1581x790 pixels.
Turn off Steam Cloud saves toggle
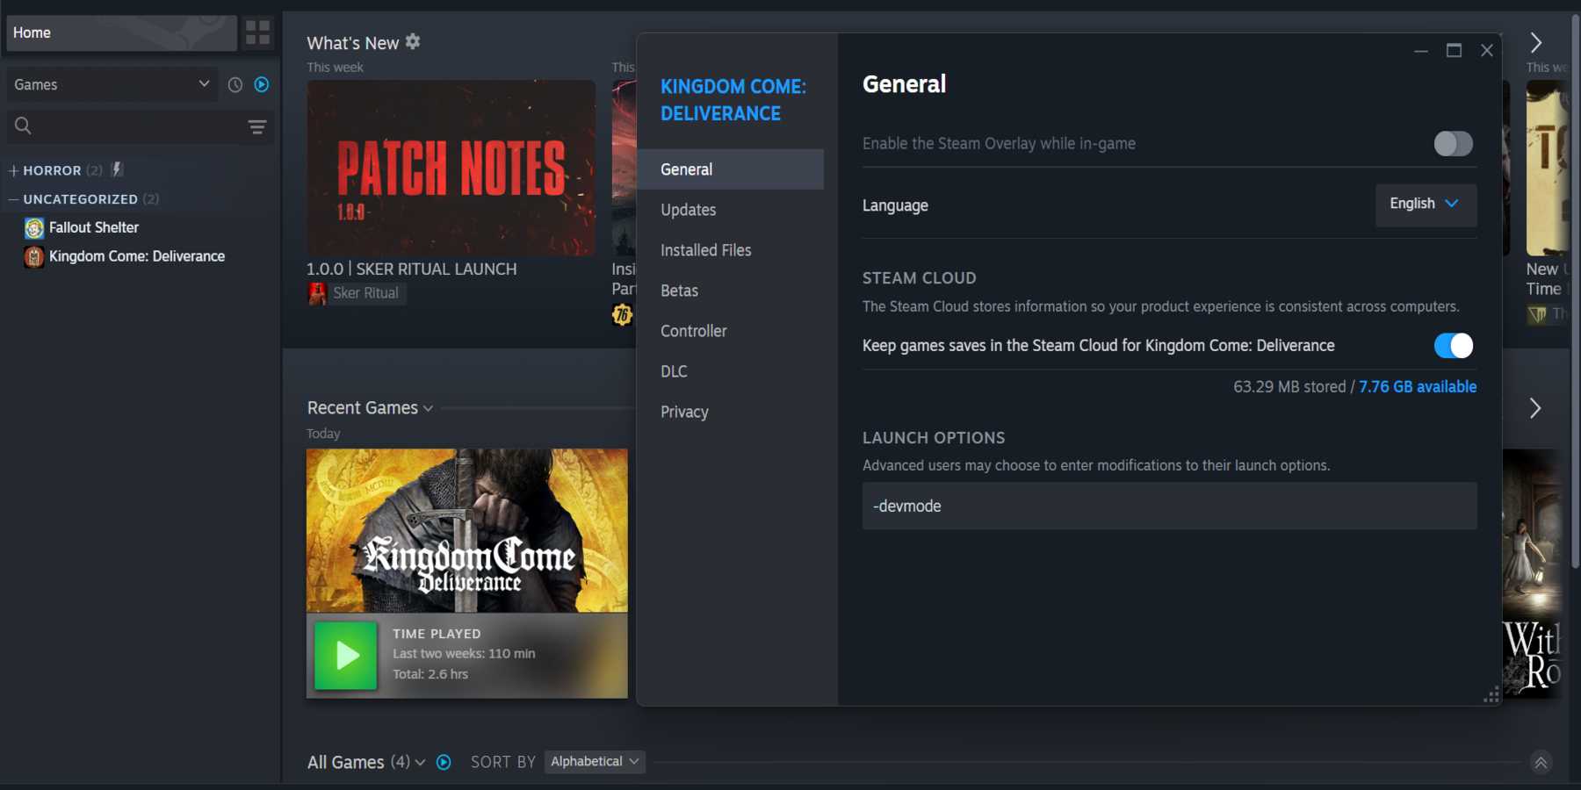[x=1454, y=345]
